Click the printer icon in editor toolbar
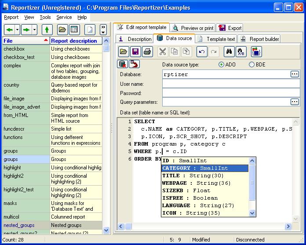This screenshot has height=245, width=306. point(147,52)
